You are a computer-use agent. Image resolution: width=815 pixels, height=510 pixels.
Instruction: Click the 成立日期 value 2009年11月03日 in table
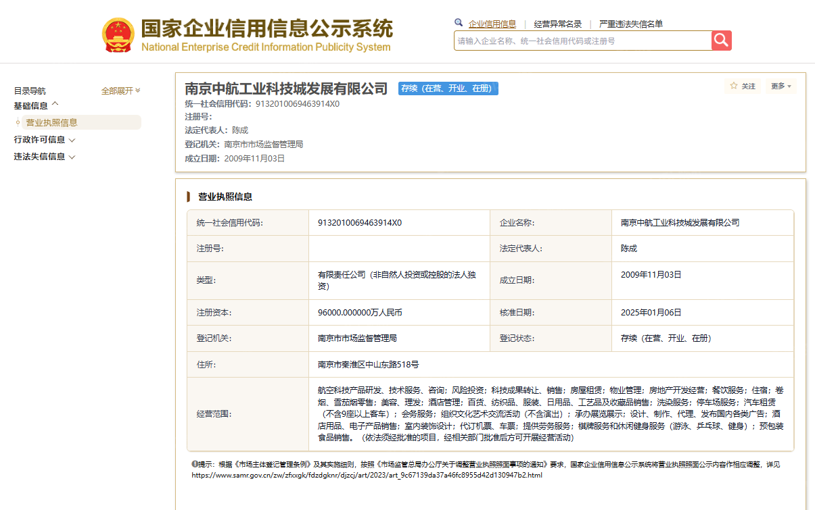point(651,275)
